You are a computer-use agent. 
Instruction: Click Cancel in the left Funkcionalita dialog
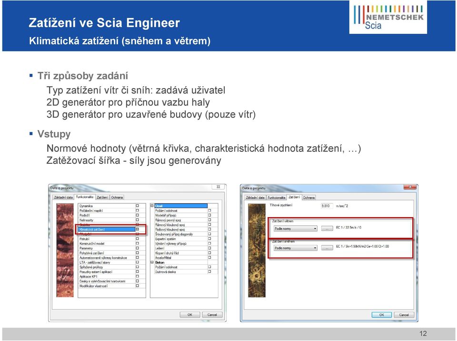(212, 315)
